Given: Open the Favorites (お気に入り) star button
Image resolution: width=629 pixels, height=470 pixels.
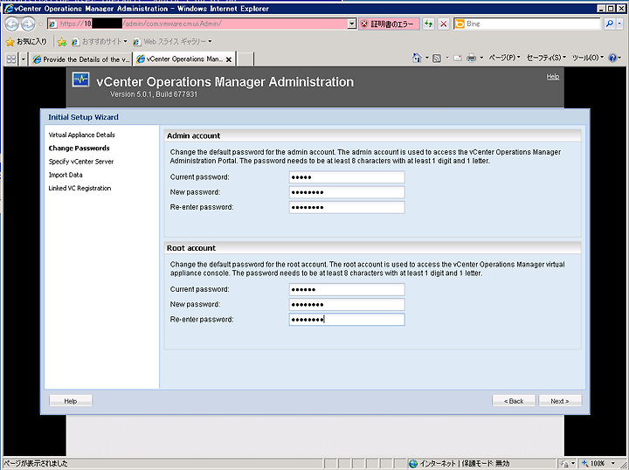Looking at the screenshot, I should click(x=26, y=41).
